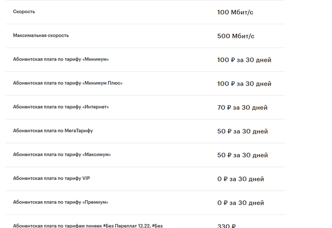The width and height of the screenshot is (332, 228).
Task: Click the VIP tariff subscription fee label
Action: click(x=51, y=178)
